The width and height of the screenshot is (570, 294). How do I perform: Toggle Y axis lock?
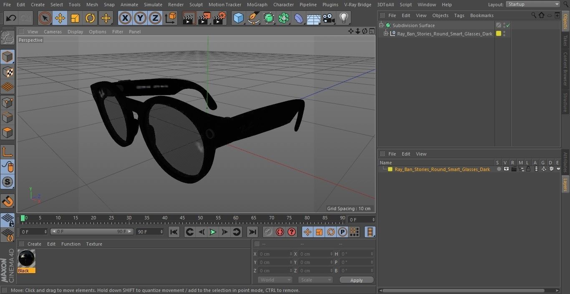[x=140, y=18]
